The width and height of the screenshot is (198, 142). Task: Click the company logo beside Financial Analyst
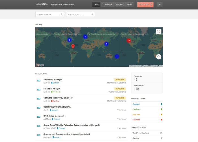tap(39, 90)
